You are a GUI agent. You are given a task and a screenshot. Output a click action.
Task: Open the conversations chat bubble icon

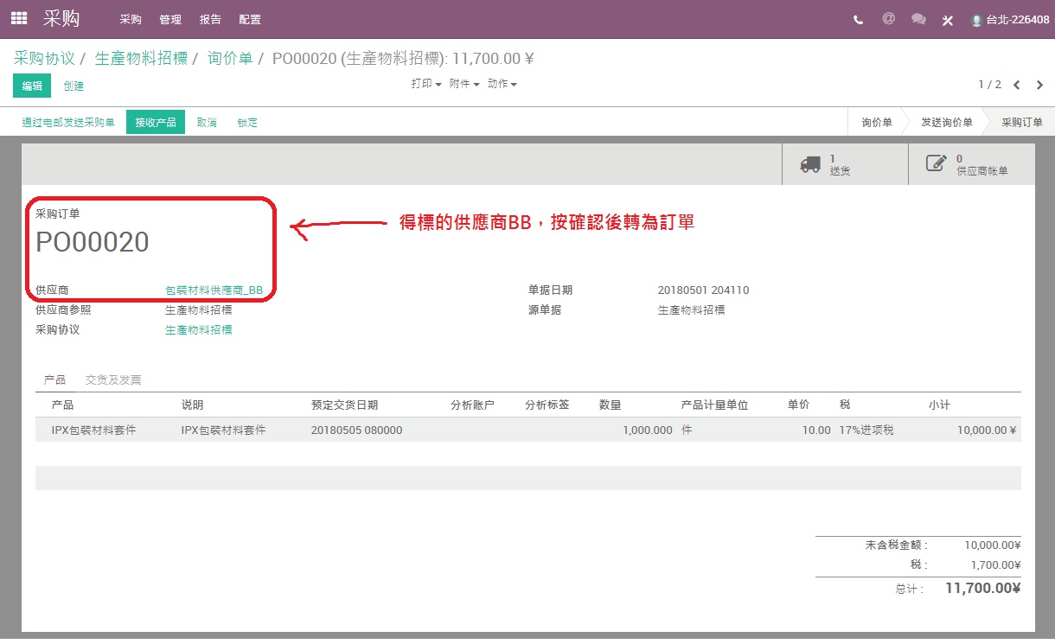pyautogui.click(x=918, y=19)
